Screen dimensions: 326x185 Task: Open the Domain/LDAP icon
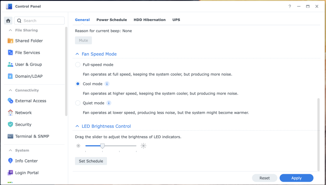point(10,76)
